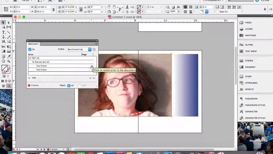273x154 pixels.
Task: Open the corner options blue dropdown
Action: point(206,12)
